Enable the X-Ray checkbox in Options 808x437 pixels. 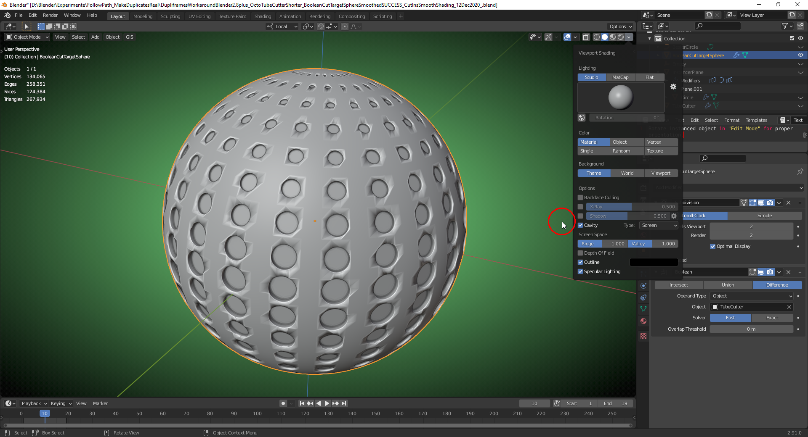click(580, 207)
